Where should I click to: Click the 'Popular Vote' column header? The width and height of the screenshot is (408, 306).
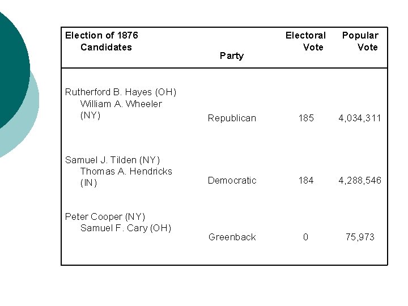coord(360,41)
